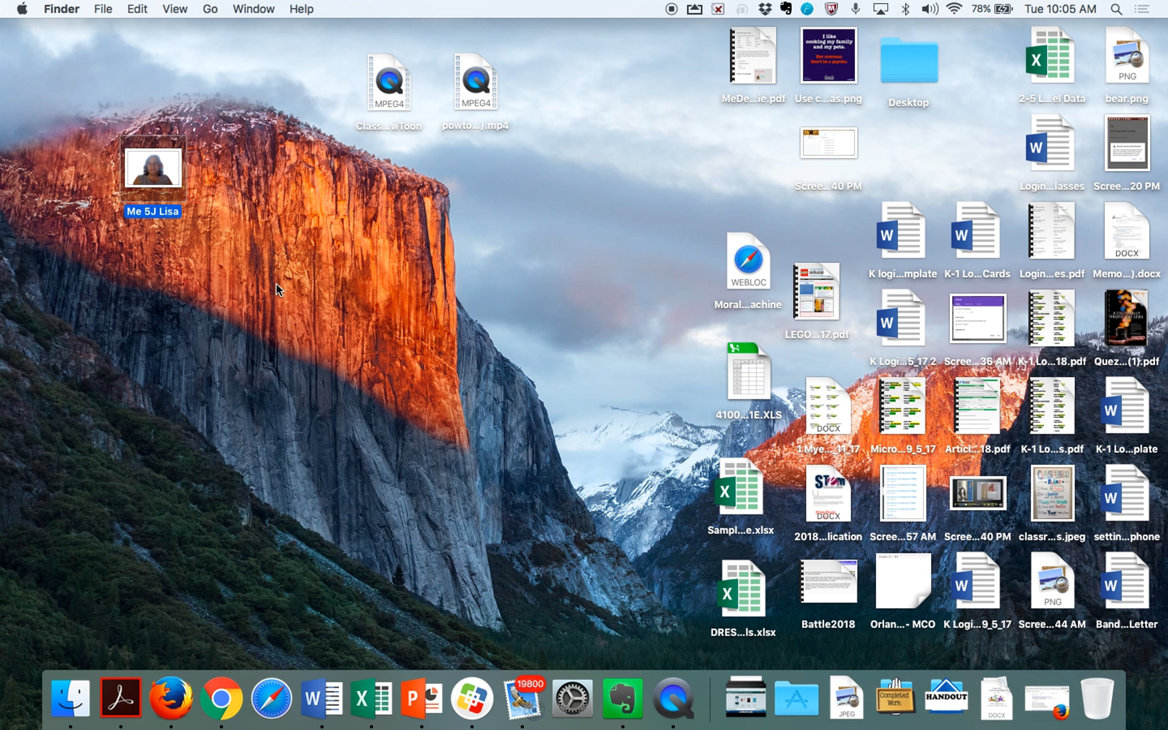
Task: Launch Microsoft Word from the Dock
Action: pos(322,698)
